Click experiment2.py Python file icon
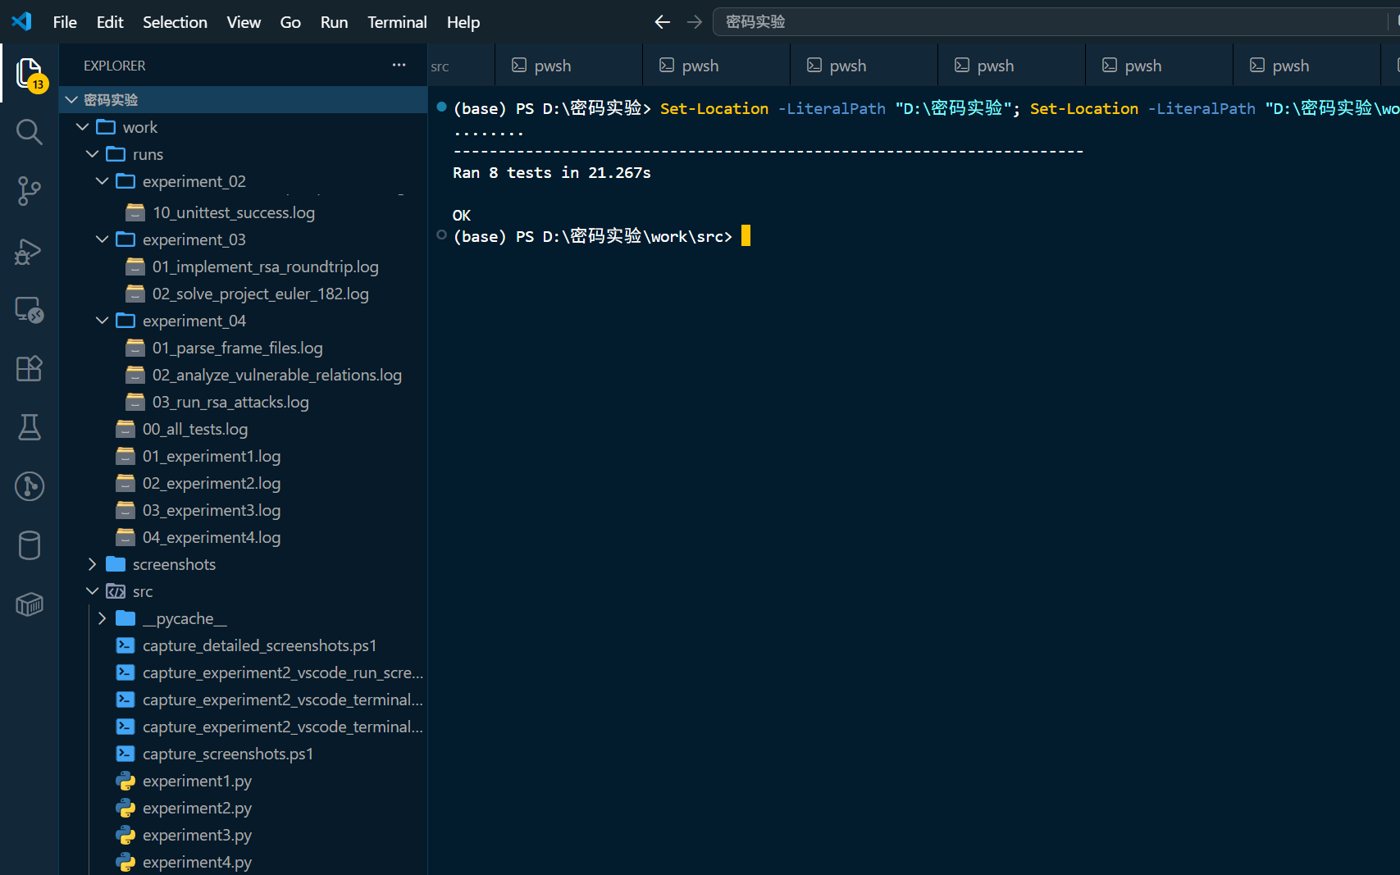This screenshot has height=875, width=1400. [125, 808]
